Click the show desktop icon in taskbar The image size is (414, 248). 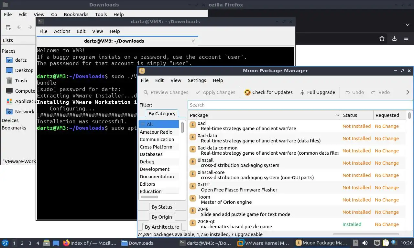tap(56, 243)
